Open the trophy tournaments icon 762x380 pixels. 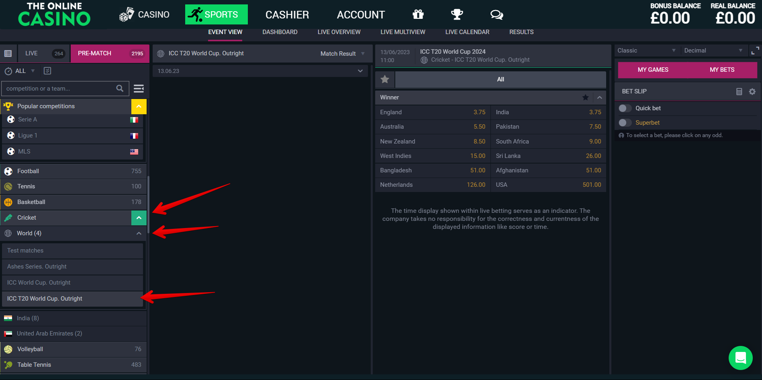457,14
